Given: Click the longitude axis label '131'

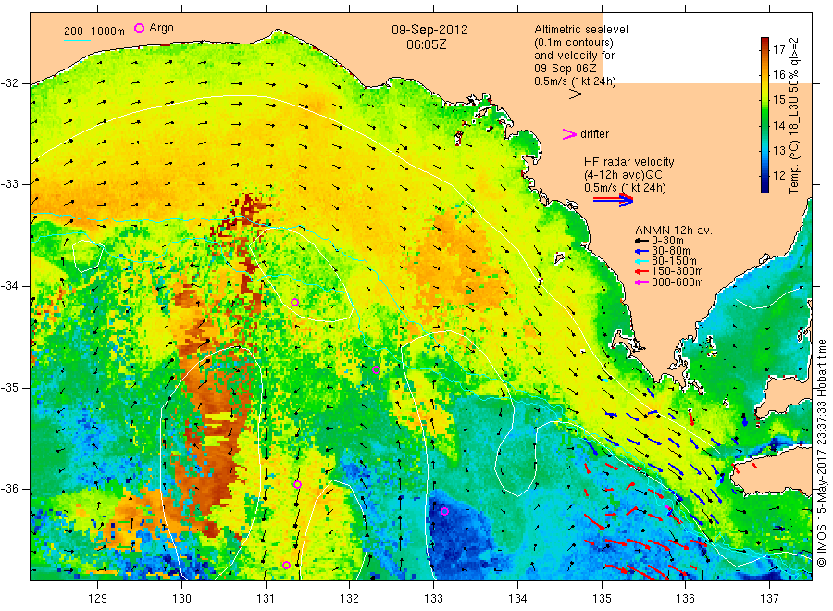Looking at the screenshot, I should [266, 599].
